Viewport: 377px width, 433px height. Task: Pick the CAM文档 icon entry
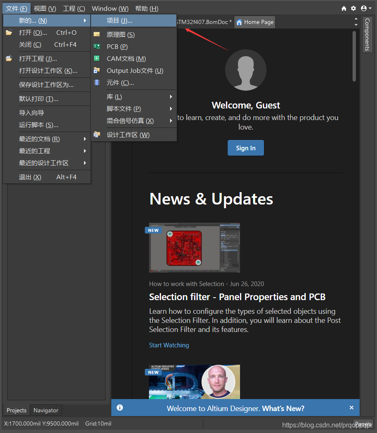point(97,59)
